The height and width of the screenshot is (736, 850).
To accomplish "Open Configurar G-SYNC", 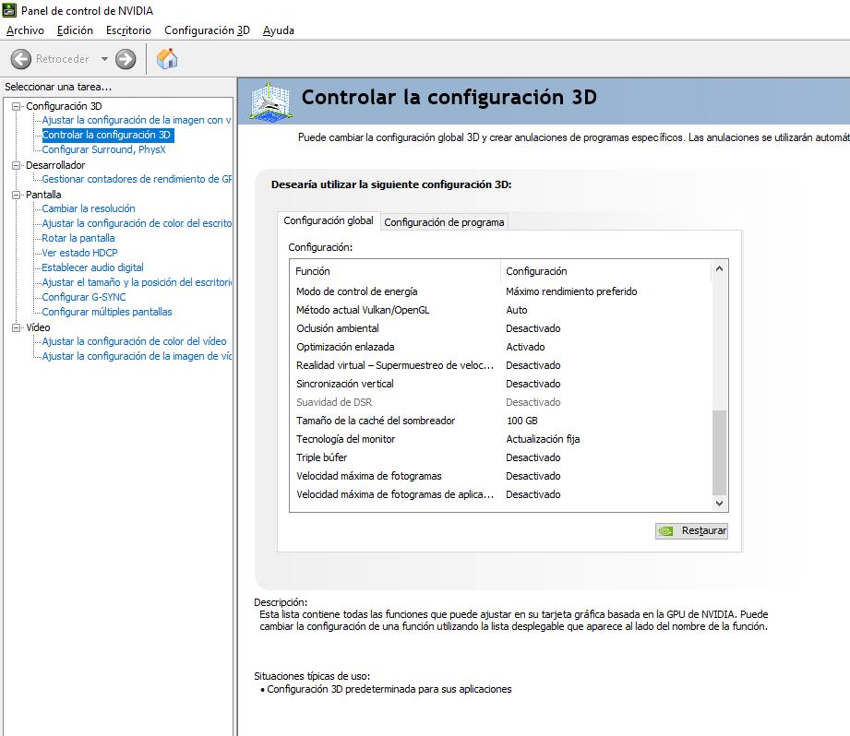I will pos(83,297).
